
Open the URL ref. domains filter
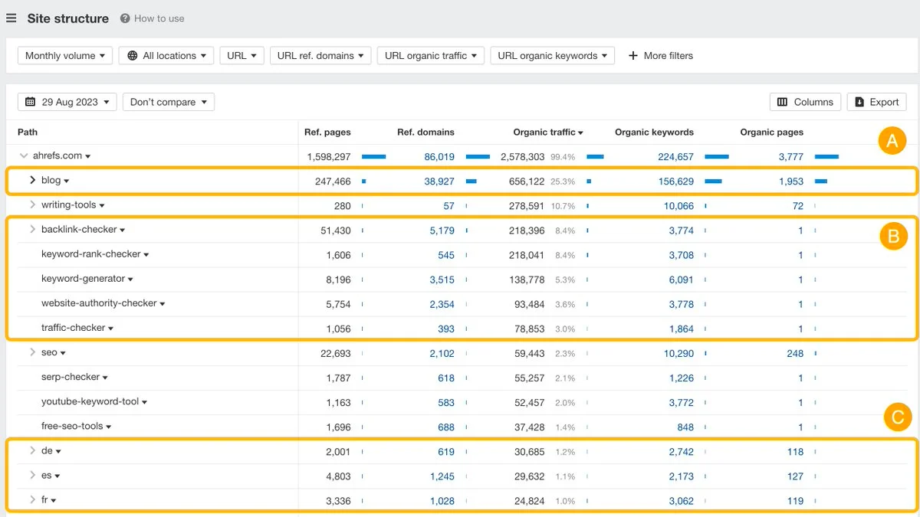tap(320, 56)
